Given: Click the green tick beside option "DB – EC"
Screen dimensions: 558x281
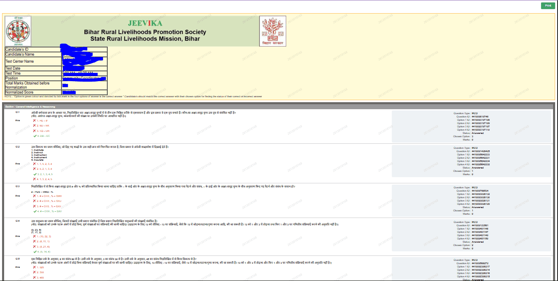Looking at the screenshot, I should (35, 136).
